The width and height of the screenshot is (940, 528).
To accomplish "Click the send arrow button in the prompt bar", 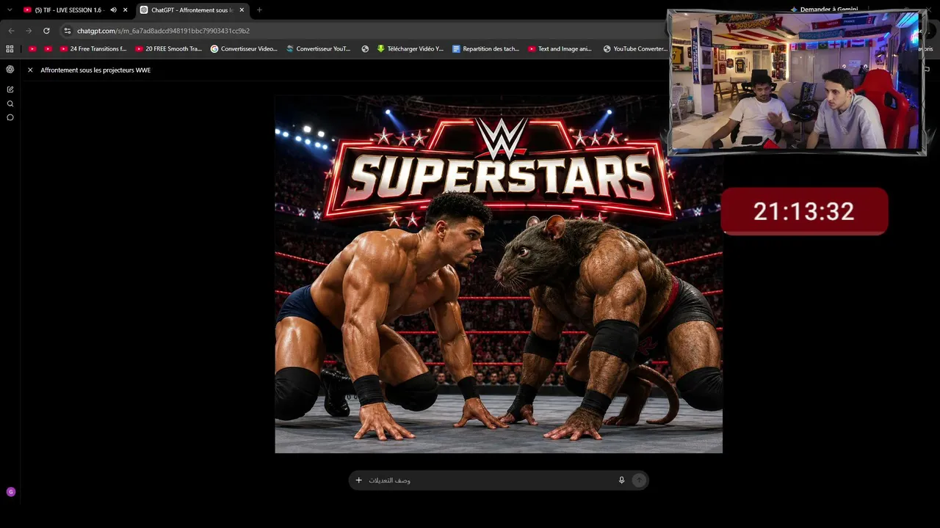I will tap(639, 480).
